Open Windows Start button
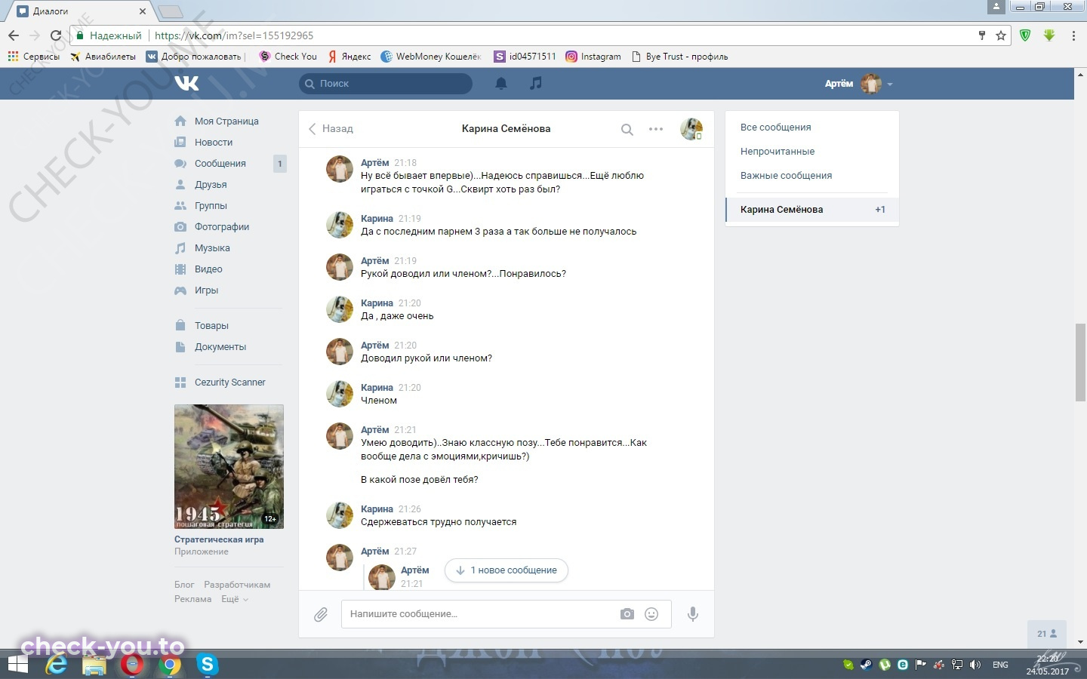Viewport: 1087px width, 679px height. pyautogui.click(x=17, y=665)
